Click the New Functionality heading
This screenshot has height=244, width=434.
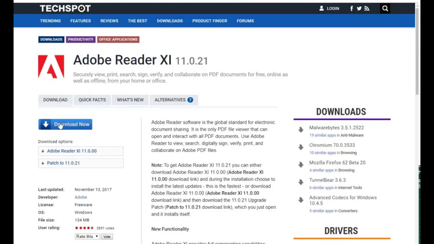(170, 229)
